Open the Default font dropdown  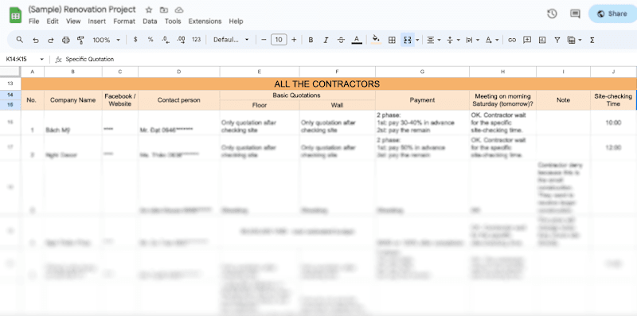click(231, 40)
